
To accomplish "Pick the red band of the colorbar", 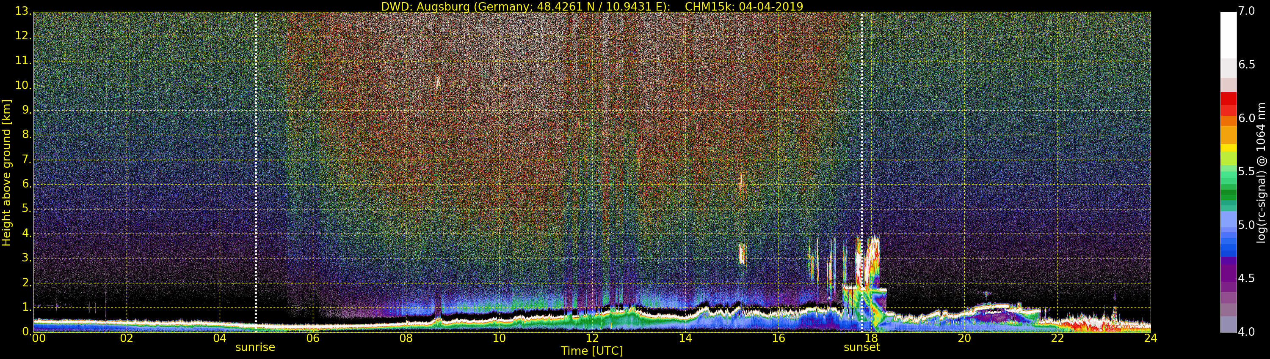I will click(x=1228, y=103).
